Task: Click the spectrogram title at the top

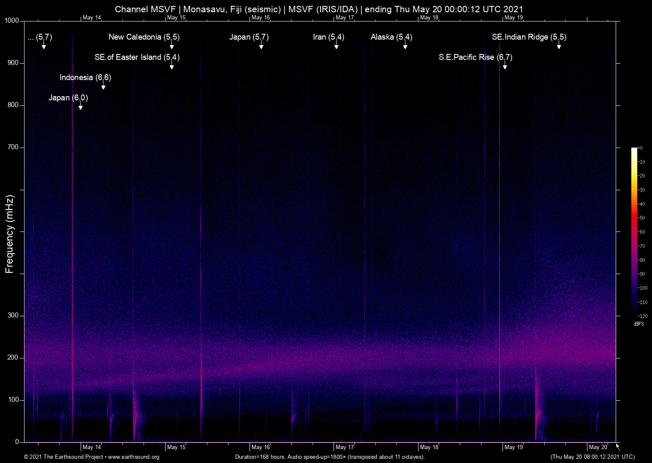Action: click(x=319, y=9)
